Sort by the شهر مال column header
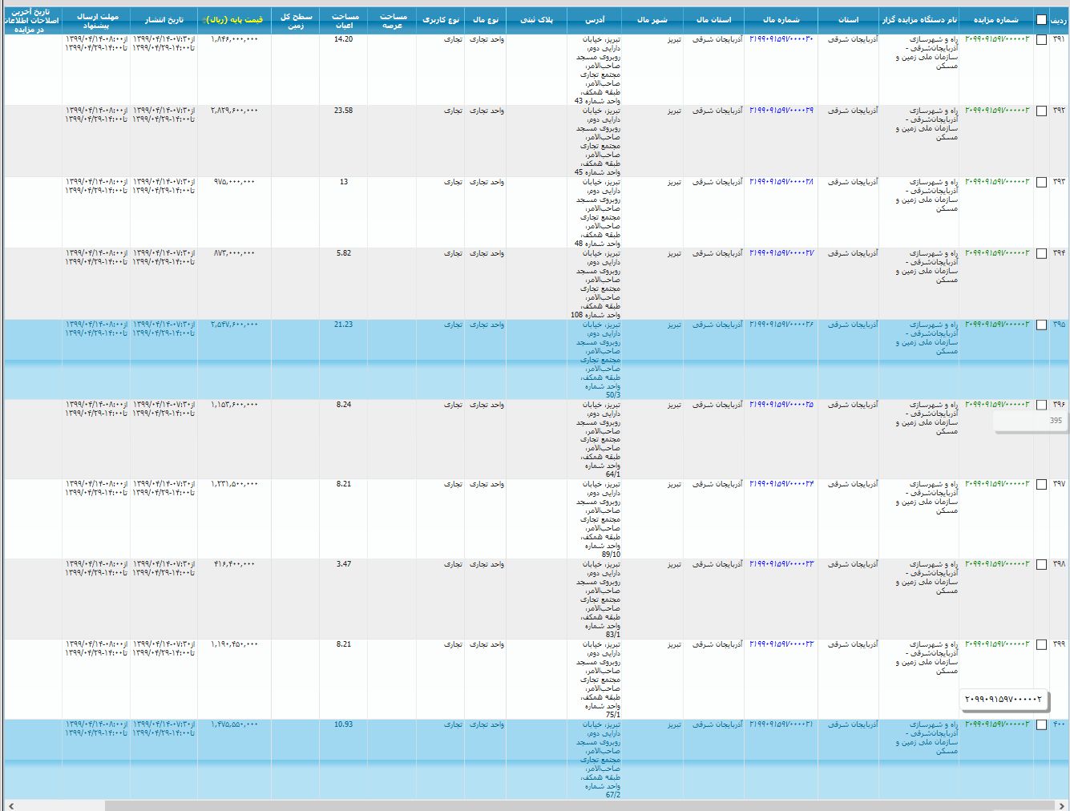 click(x=652, y=20)
